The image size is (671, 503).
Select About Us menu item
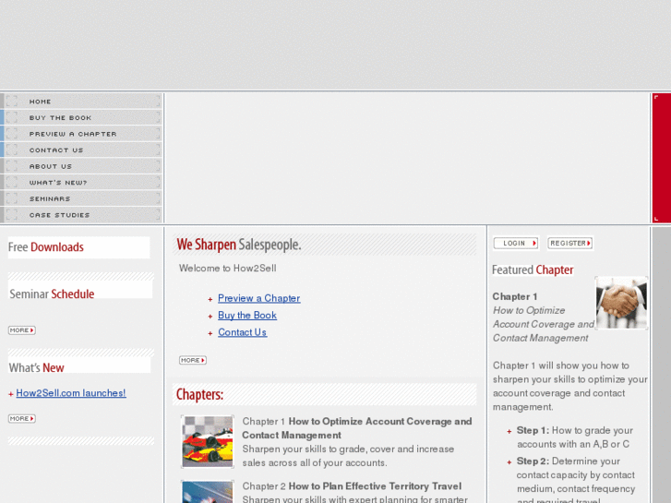coord(81,166)
